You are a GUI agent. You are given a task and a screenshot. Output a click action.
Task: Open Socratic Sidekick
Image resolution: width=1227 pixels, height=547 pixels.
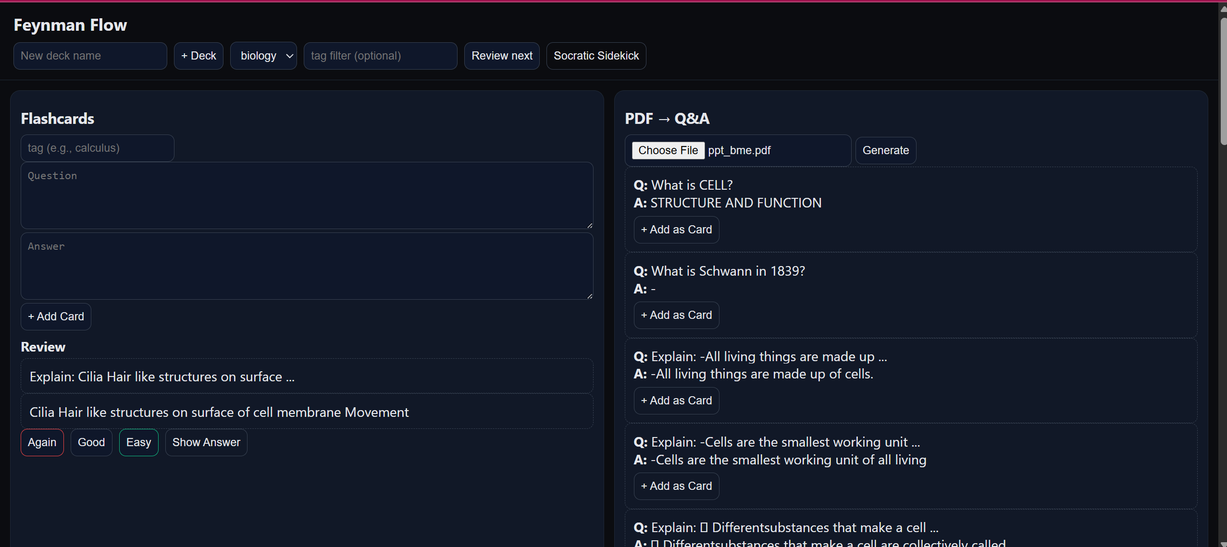click(x=596, y=56)
